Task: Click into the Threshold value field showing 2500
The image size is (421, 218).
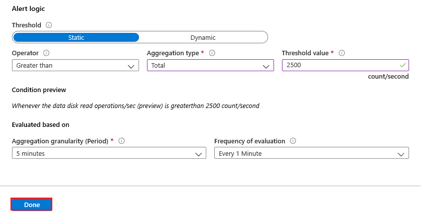Action: tap(345, 65)
